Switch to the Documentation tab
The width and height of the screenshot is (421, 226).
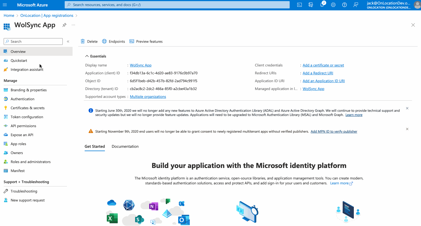coord(125,146)
